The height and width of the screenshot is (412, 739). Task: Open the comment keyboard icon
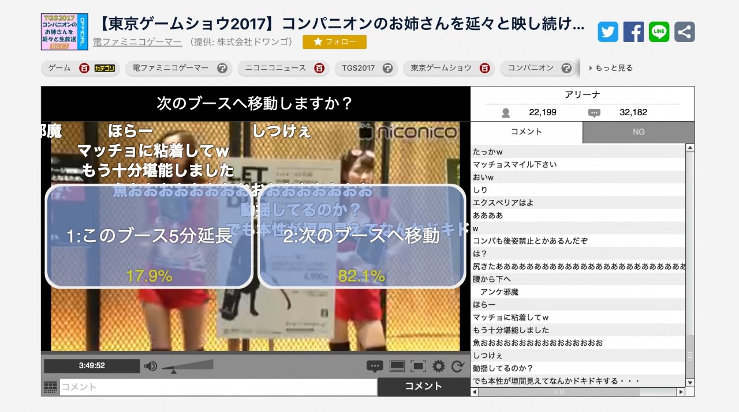(x=50, y=387)
